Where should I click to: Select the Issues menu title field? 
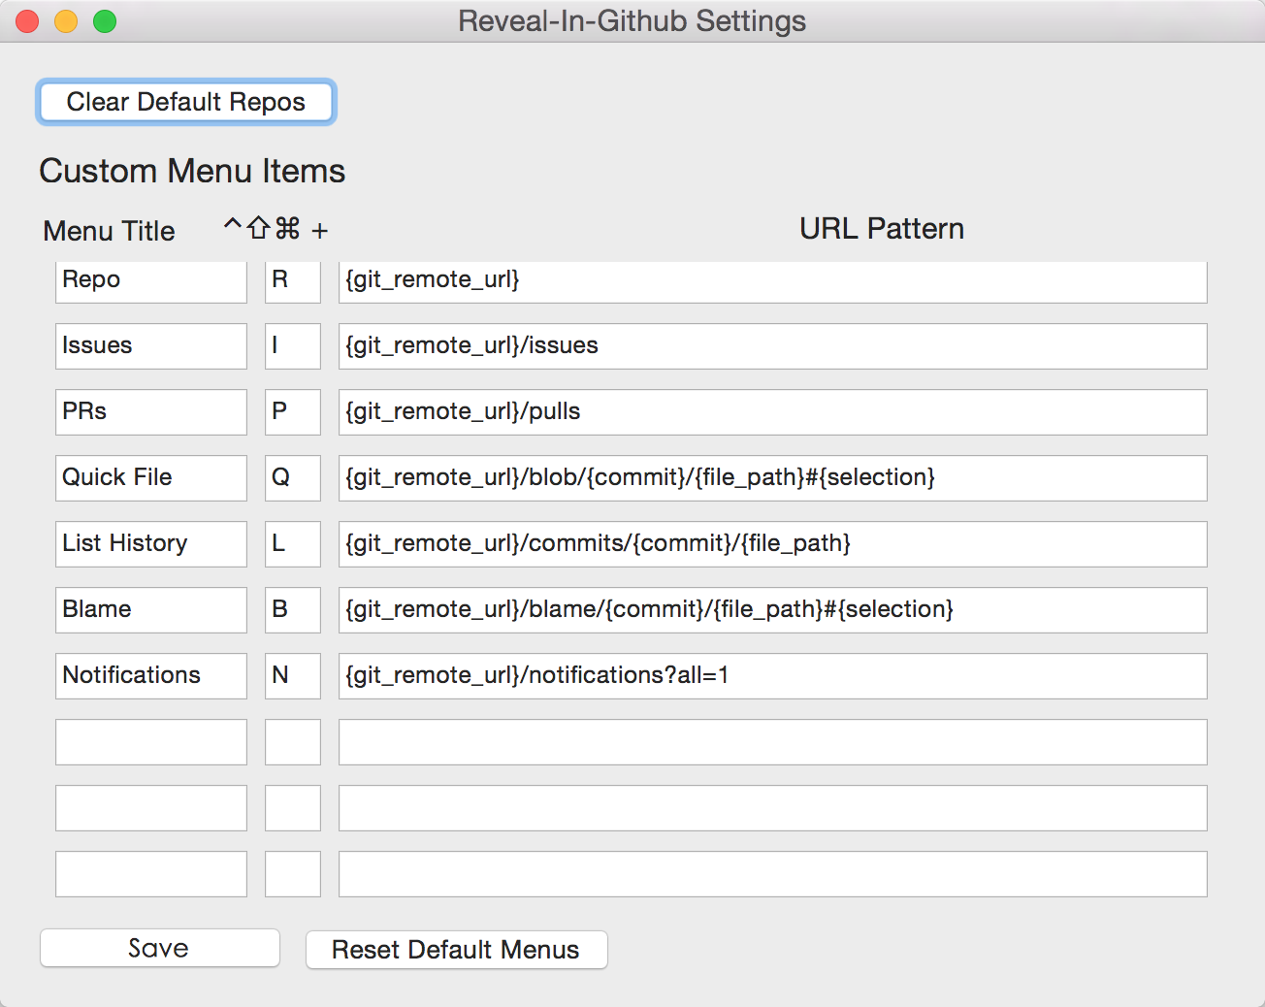(x=150, y=346)
